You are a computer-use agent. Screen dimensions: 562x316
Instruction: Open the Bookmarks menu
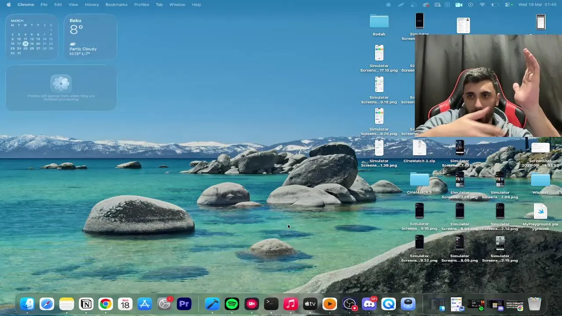(x=116, y=4)
